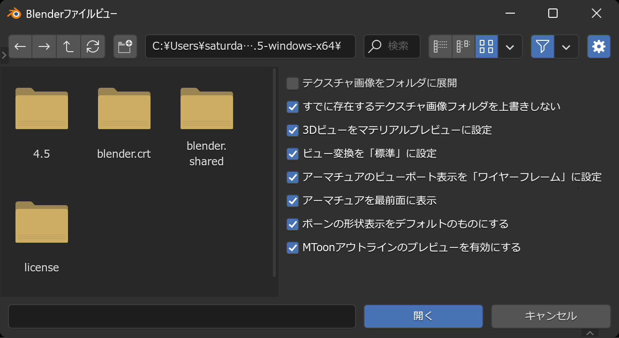
Task: Uncheck 3Dビューをマテリアルプレビューに設定
Action: click(293, 130)
